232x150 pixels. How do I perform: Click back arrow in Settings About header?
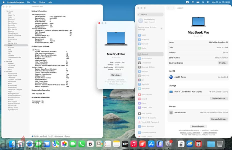(x=168, y=8)
